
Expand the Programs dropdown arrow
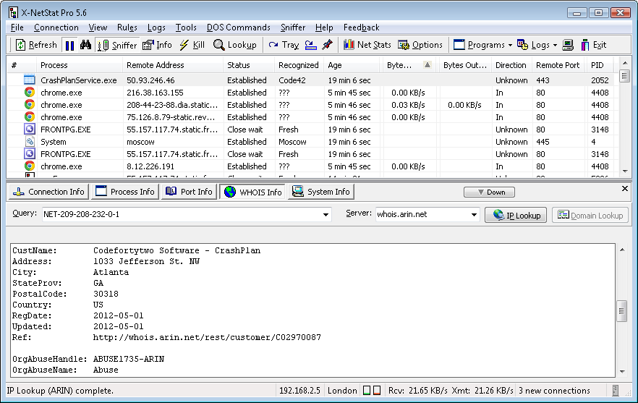[510, 45]
